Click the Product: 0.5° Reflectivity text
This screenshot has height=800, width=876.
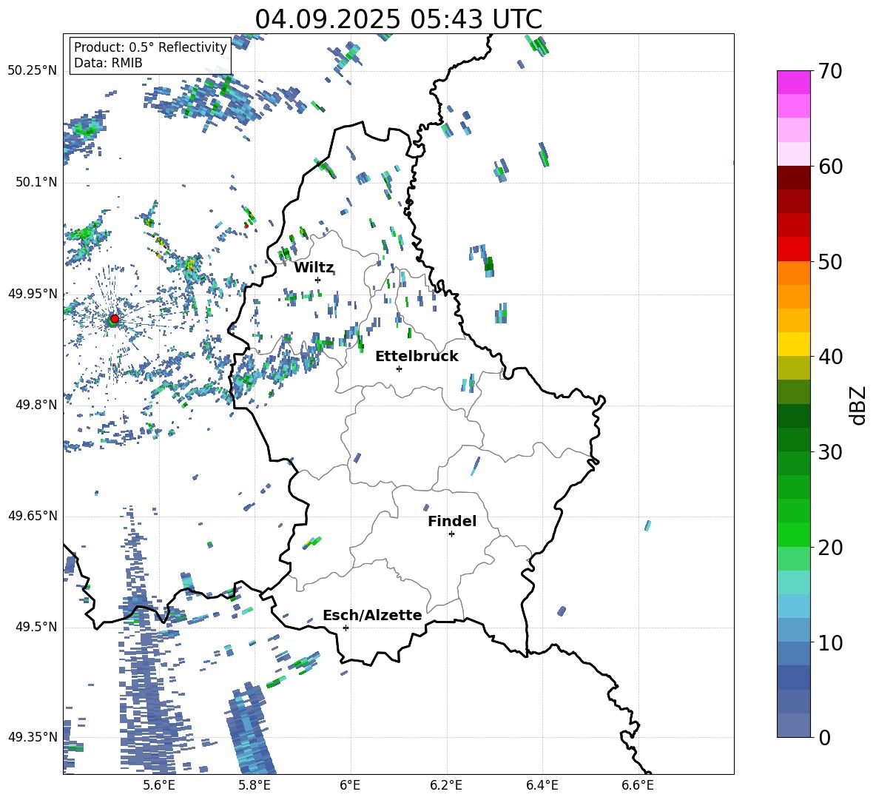[150, 47]
